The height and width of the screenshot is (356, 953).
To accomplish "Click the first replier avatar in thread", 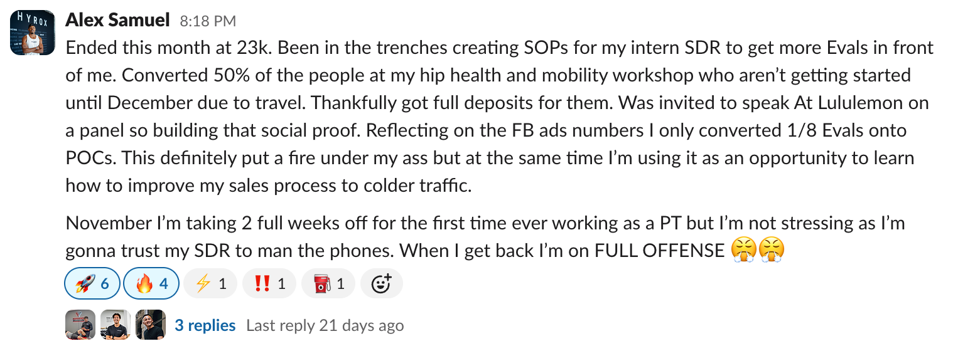I will 80,325.
